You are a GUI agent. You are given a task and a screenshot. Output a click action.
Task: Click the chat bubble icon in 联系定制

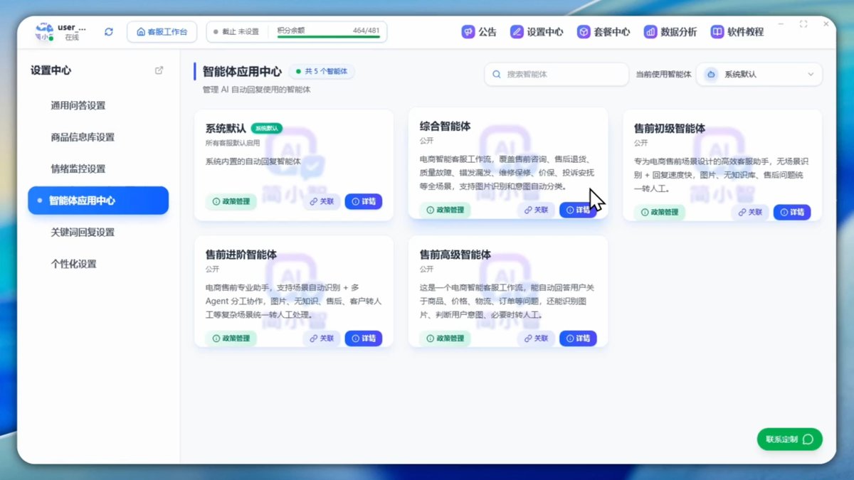click(808, 439)
